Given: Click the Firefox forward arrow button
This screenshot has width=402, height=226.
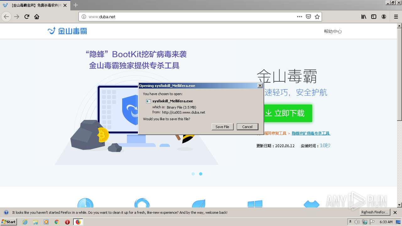Looking at the screenshot, I should (x=17, y=17).
